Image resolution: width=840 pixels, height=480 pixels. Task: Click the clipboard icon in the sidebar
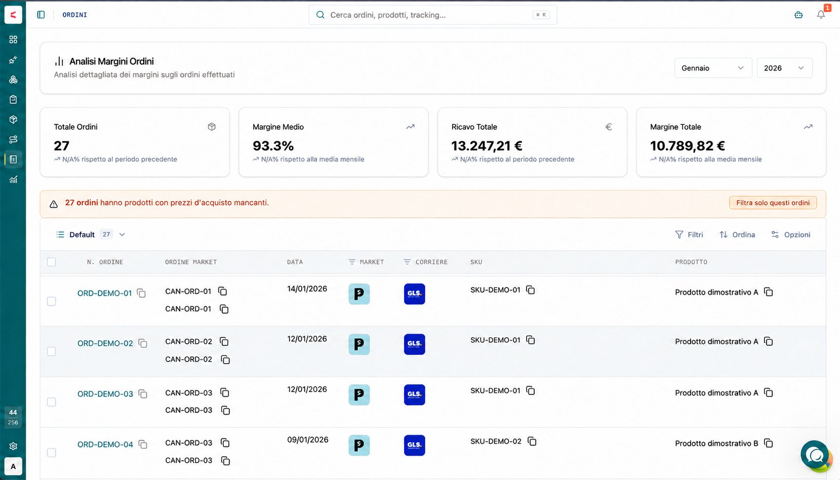[x=13, y=99]
